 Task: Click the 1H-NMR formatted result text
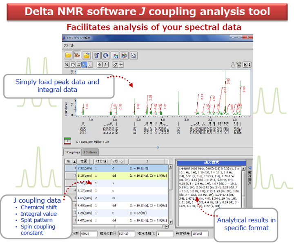pyautogui.click(x=209, y=187)
